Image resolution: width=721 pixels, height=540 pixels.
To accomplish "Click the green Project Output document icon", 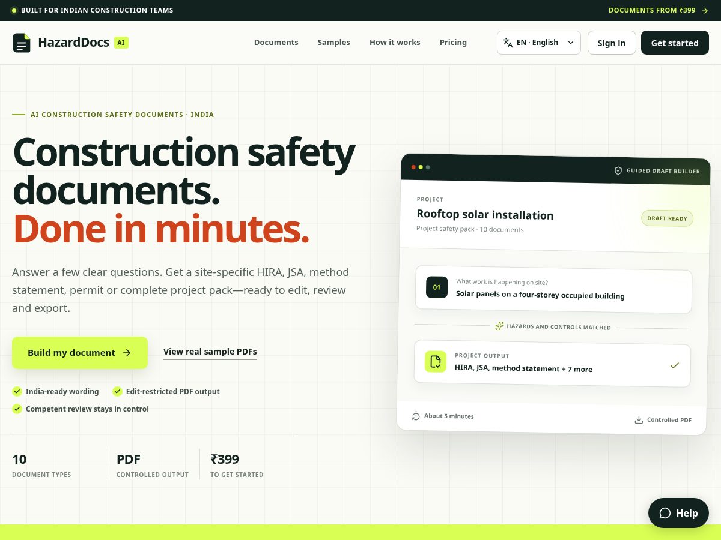I will click(x=436, y=362).
